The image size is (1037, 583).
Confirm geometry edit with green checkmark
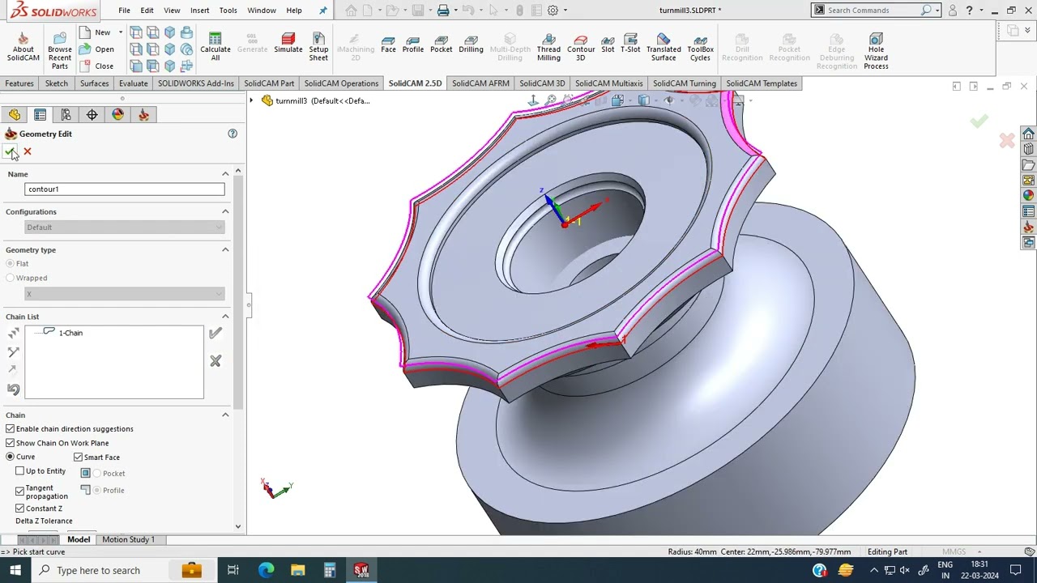[10, 151]
